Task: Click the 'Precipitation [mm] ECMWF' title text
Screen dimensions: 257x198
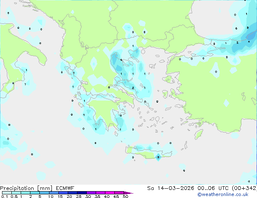Action: [x=37, y=188]
